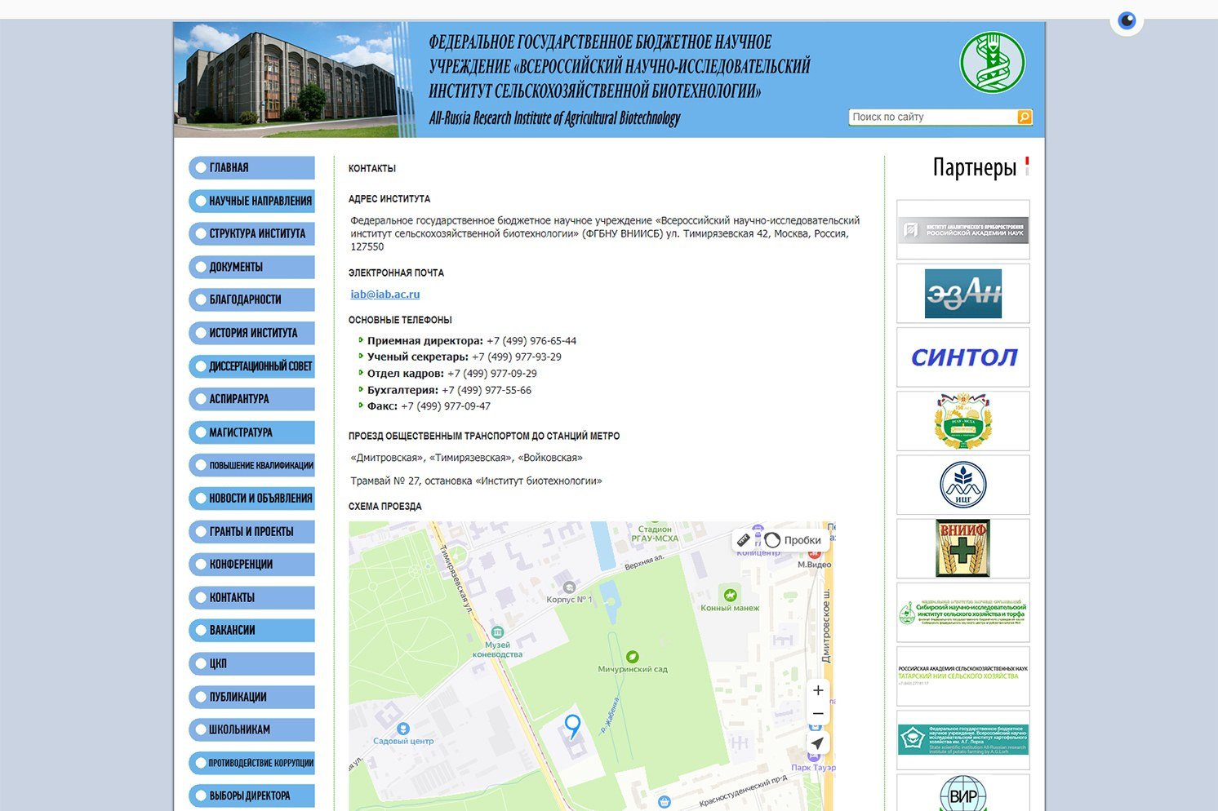Screen dimensions: 1218x811
Task: Open the Сибирский НИИ сельского хозяйства partner banner
Action: 963,612
